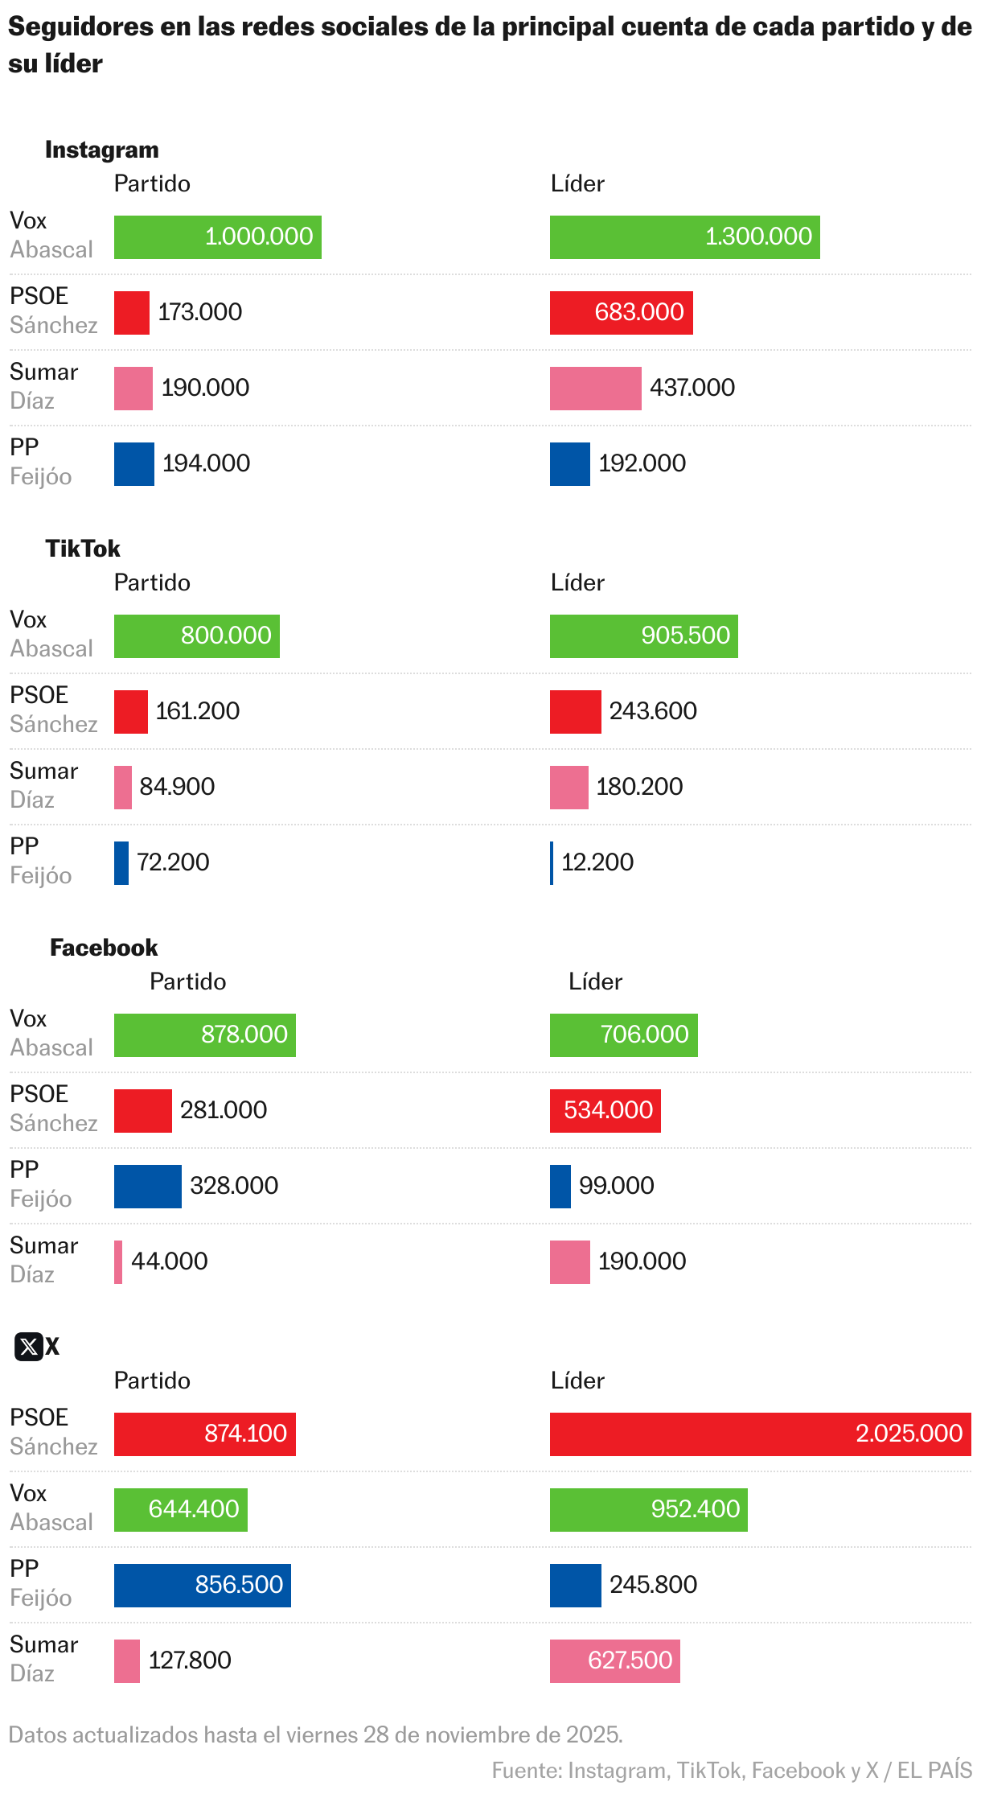This screenshot has width=981, height=1794.
Task: Select the Sánchez X leader bar 2.025.000
Action: [760, 1434]
